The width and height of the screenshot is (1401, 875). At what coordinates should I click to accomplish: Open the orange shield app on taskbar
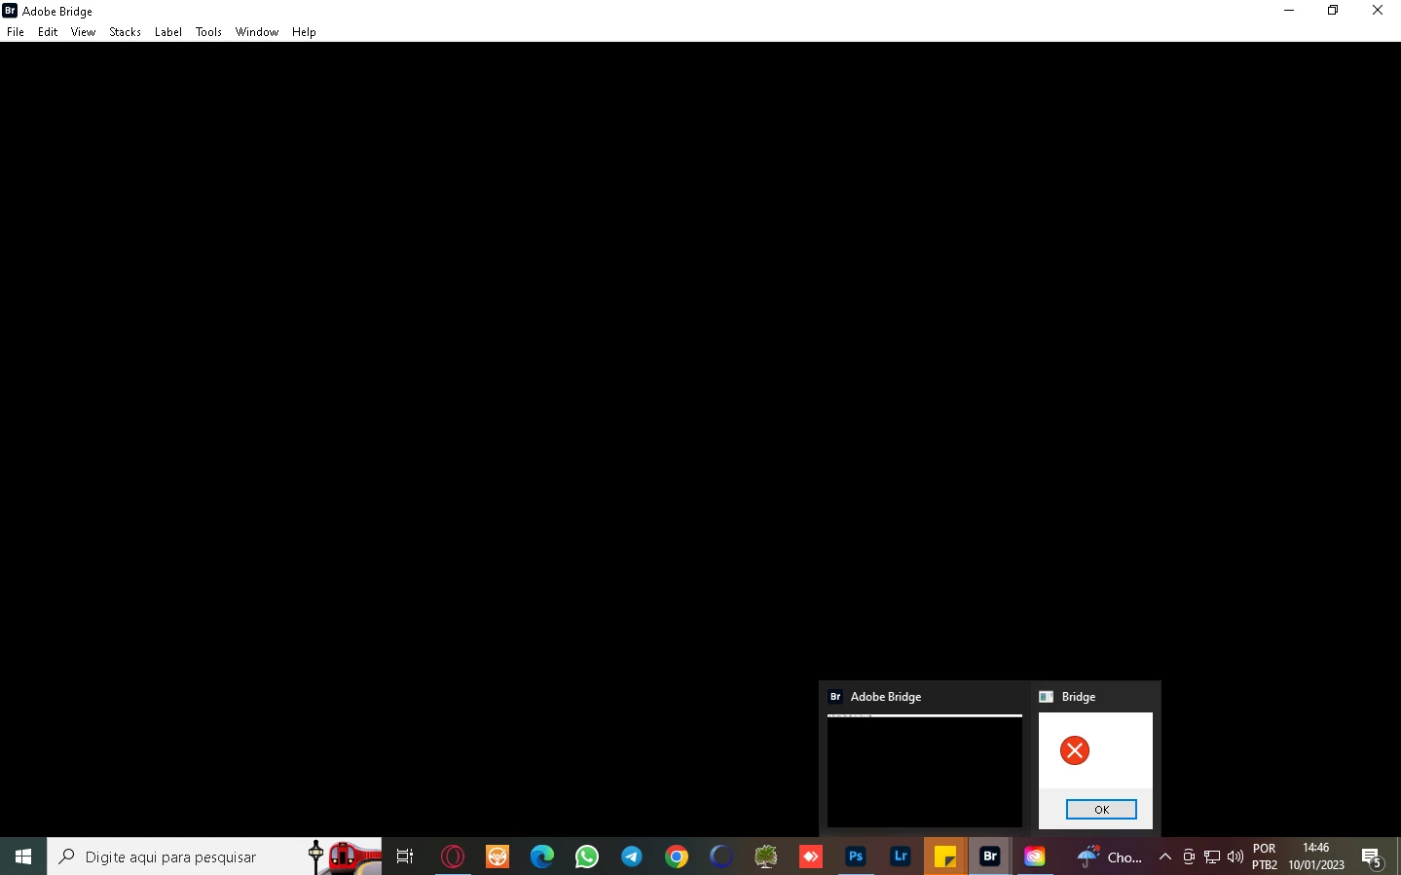[498, 857]
